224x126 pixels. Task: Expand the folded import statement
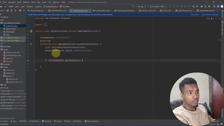45,25
